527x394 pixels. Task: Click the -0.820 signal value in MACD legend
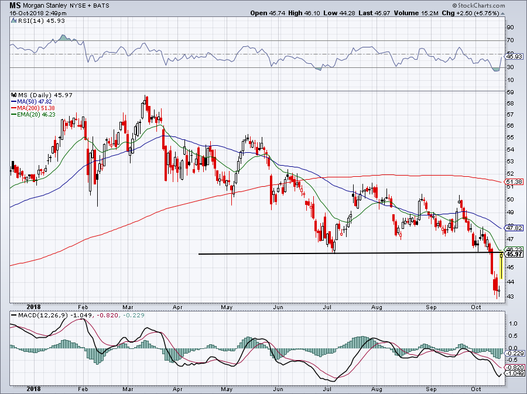click(107, 316)
